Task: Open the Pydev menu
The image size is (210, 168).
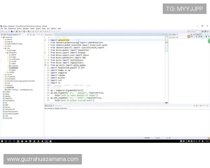Action: click(x=43, y=28)
